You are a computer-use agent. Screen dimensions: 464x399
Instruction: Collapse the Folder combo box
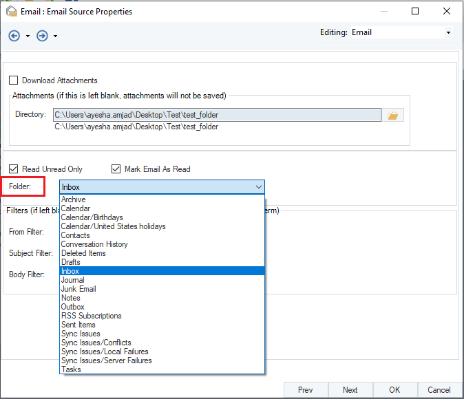[x=258, y=187]
